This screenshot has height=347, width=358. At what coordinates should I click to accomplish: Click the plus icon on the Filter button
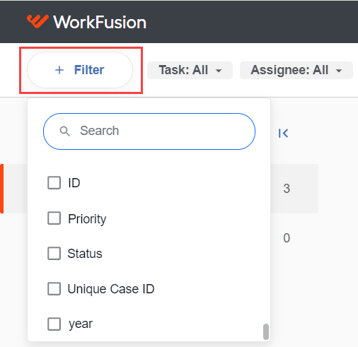coord(59,70)
